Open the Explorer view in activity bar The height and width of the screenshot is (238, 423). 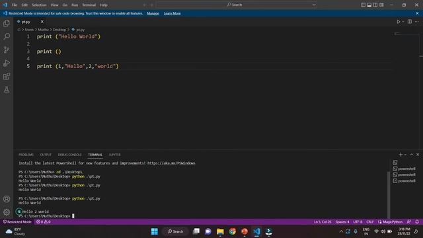7,24
